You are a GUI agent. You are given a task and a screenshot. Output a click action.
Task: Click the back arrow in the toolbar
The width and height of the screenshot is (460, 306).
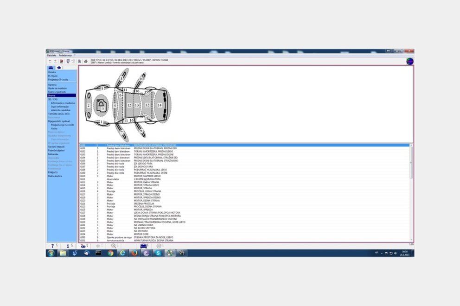(x=50, y=61)
